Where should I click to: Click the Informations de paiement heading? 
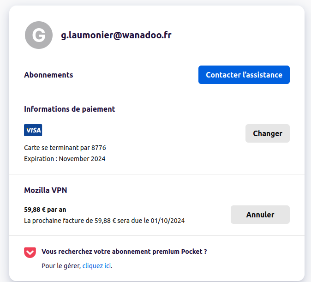69,109
